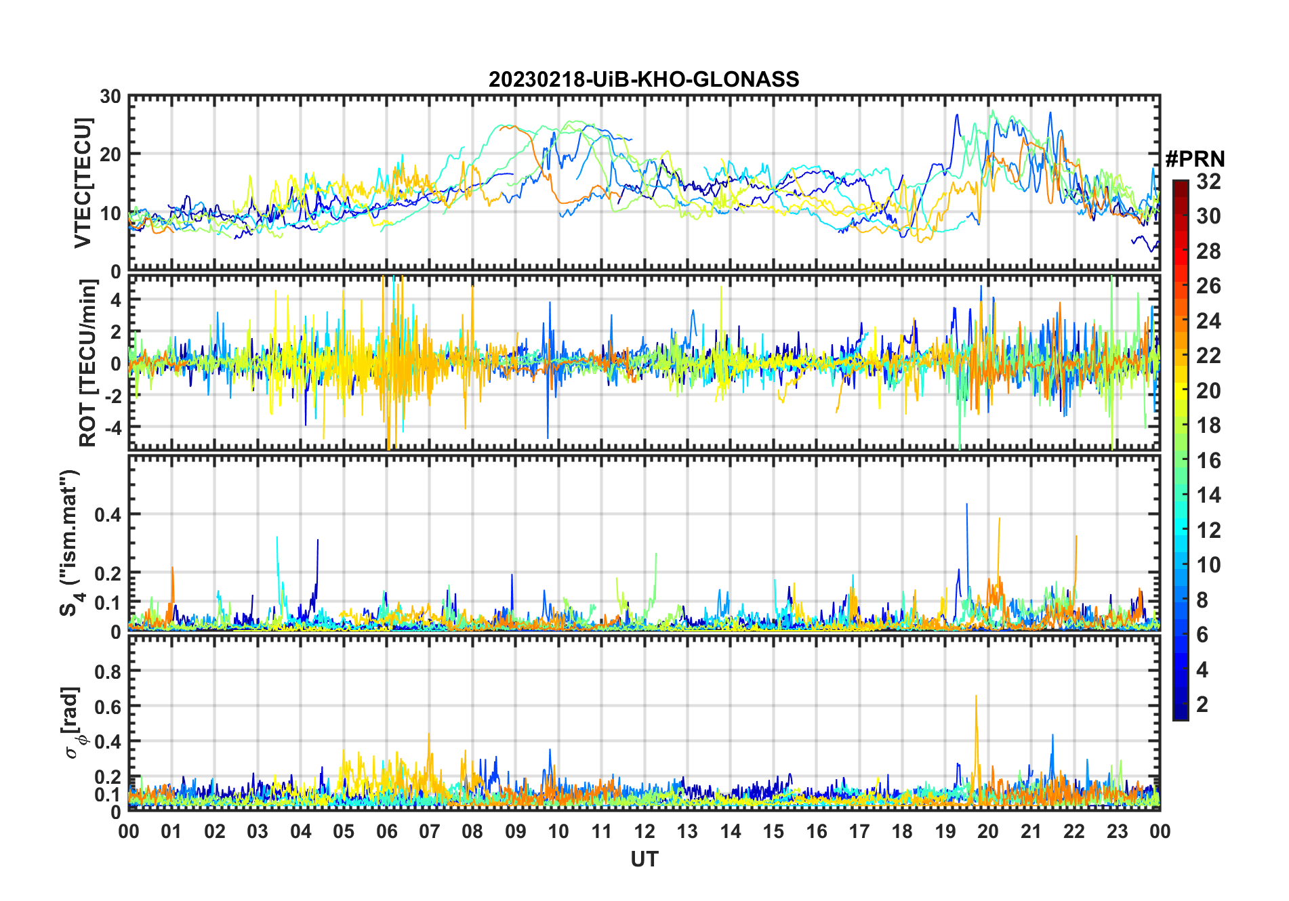Image resolution: width=1289 pixels, height=901 pixels.
Task: Click colorbar tick label 24
Action: pos(1208,320)
